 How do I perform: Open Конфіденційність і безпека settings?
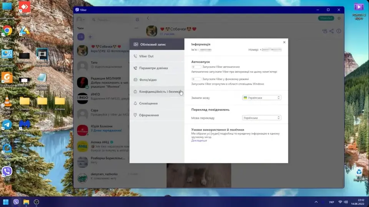157,92
